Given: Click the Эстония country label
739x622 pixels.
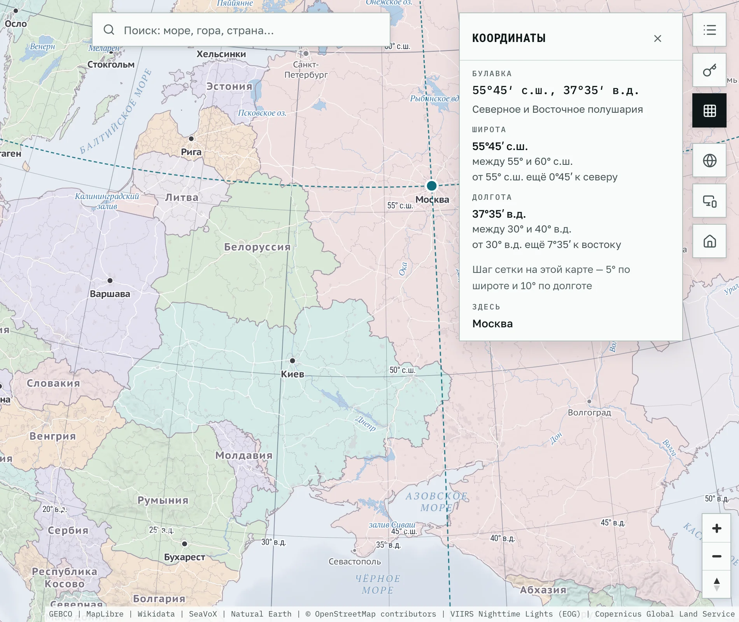Looking at the screenshot, I should click(229, 86).
